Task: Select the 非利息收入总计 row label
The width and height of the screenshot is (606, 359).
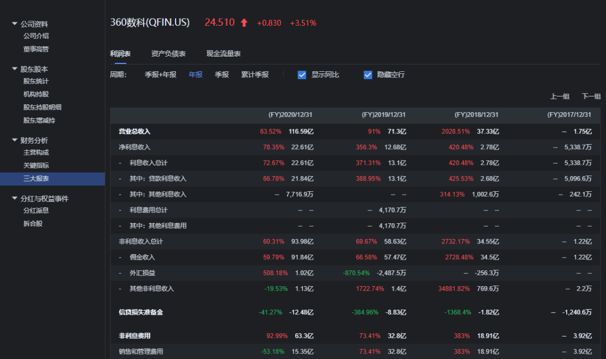Action: [141, 242]
